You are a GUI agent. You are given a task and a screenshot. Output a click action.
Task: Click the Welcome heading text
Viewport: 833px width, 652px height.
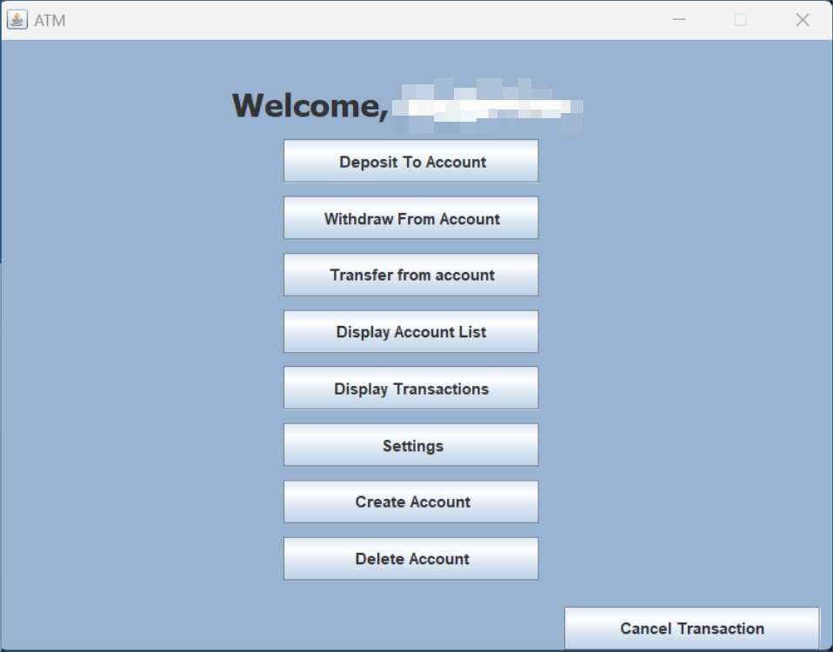309,106
